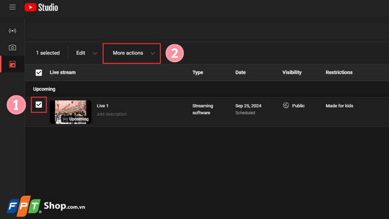Click the 1 selected label
The width and height of the screenshot is (389, 219).
48,53
